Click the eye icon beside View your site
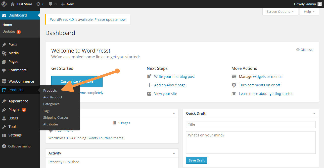 pos(149,93)
